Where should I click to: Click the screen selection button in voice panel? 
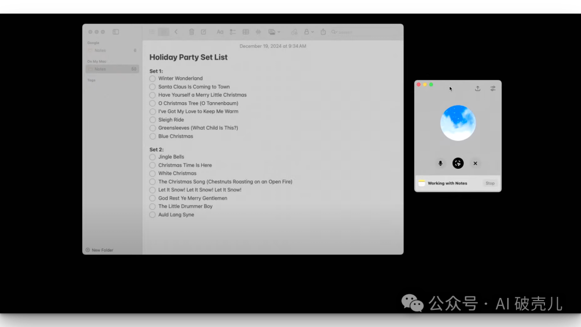pos(458,163)
